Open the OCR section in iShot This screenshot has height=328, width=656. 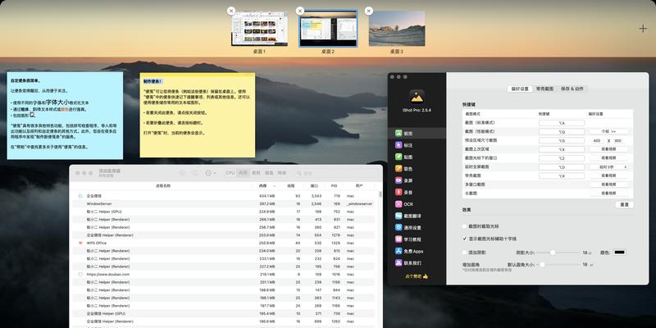(x=417, y=204)
